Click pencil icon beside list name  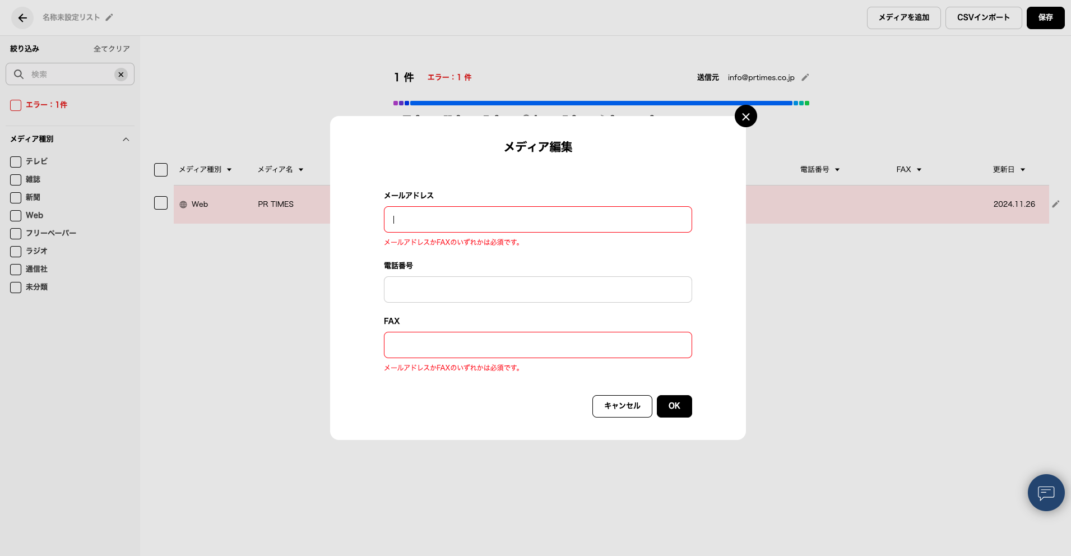(109, 17)
